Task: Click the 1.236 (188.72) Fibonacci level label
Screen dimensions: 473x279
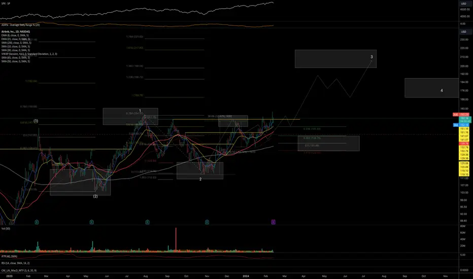Action: [135, 77]
